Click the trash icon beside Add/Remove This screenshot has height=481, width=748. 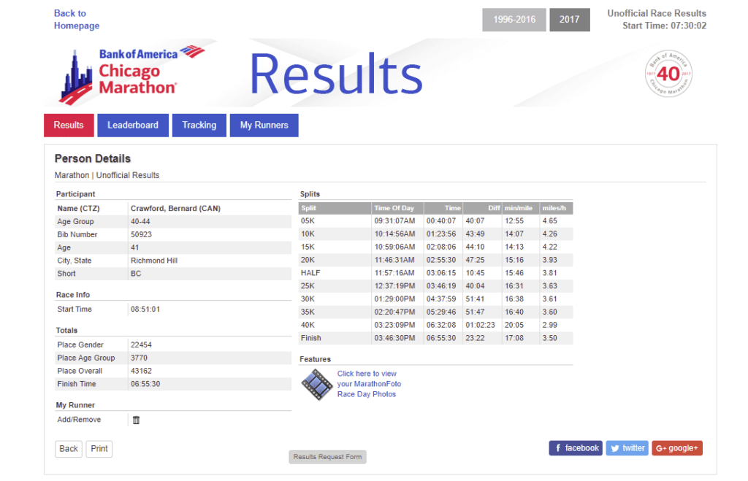point(136,420)
